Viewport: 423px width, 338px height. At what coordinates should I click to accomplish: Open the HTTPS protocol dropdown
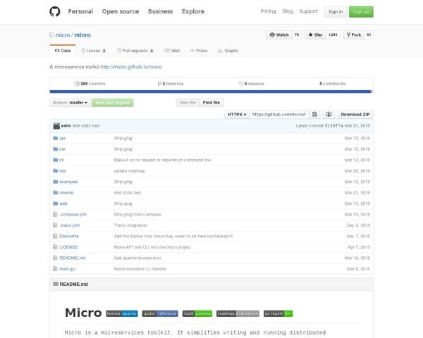tap(236, 114)
